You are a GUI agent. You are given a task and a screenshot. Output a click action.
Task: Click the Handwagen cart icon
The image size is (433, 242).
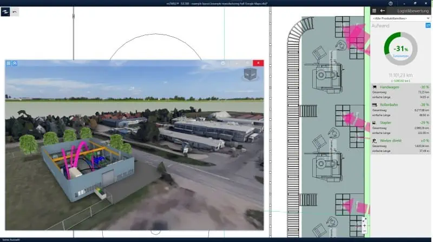pos(375,87)
